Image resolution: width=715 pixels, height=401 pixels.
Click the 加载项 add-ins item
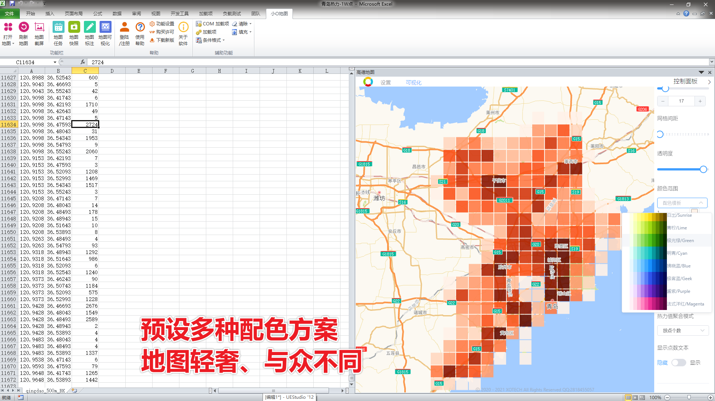point(206,32)
